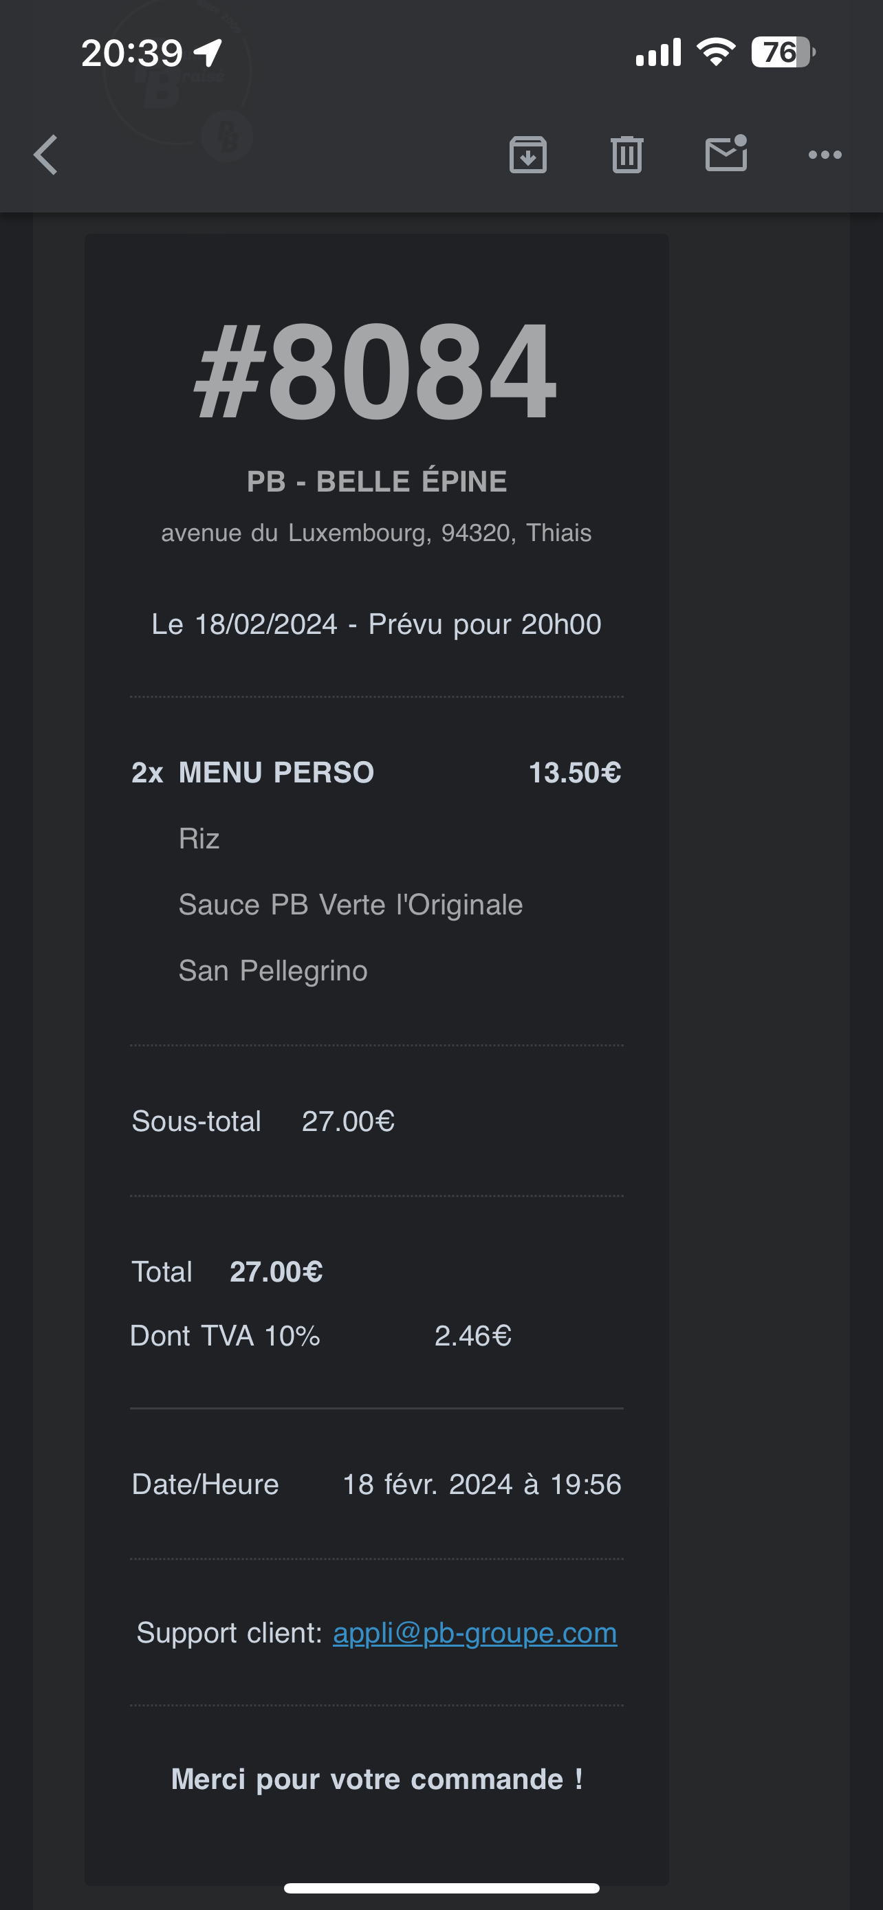Tap the order number #8084
The image size is (883, 1910).
[x=375, y=371]
